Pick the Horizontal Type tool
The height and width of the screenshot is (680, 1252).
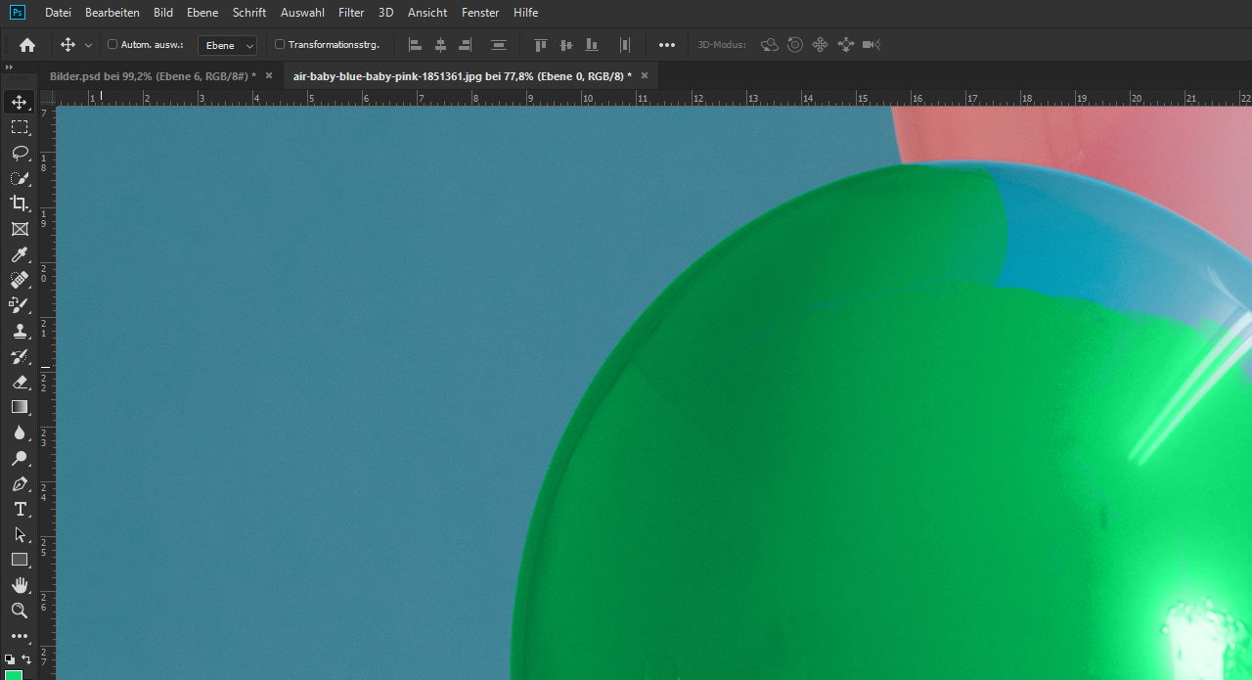pos(20,509)
